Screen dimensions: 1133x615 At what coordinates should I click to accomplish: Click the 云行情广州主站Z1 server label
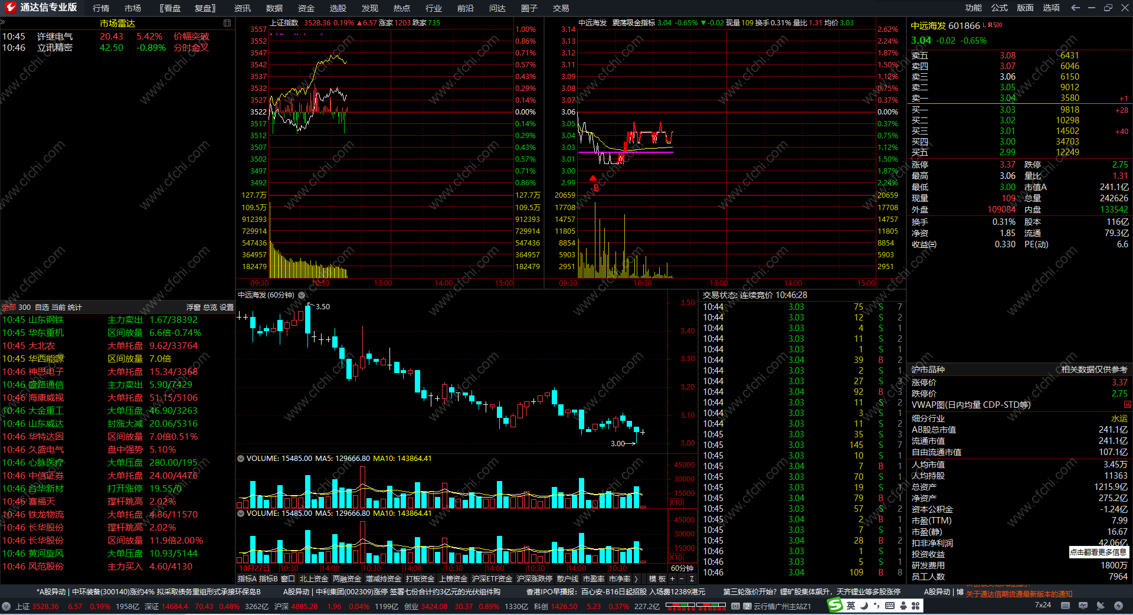pyautogui.click(x=782, y=606)
